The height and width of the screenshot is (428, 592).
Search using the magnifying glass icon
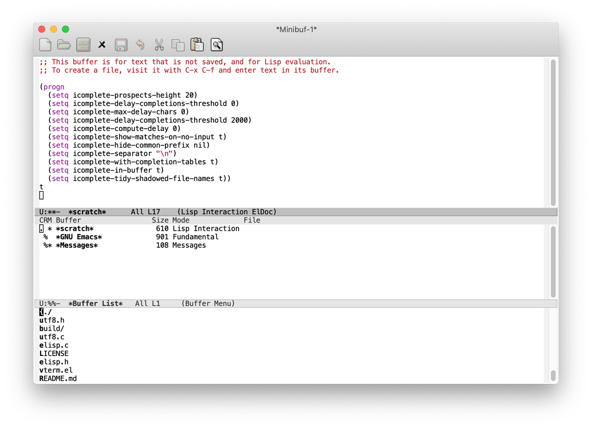(217, 45)
